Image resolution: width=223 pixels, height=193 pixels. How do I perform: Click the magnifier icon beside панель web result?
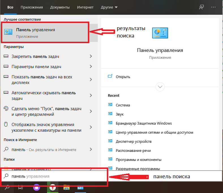point(6,149)
